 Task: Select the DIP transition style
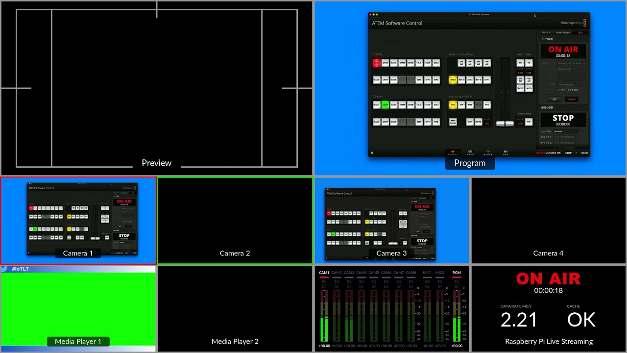461,105
